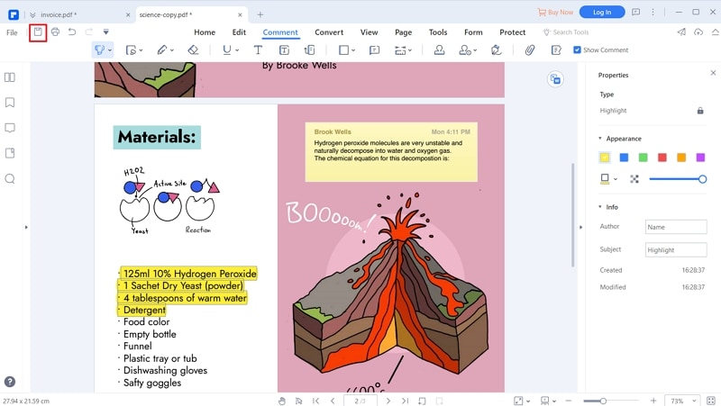The image size is (721, 406).
Task: Close the science-copy.pdf tab
Action: (x=240, y=14)
